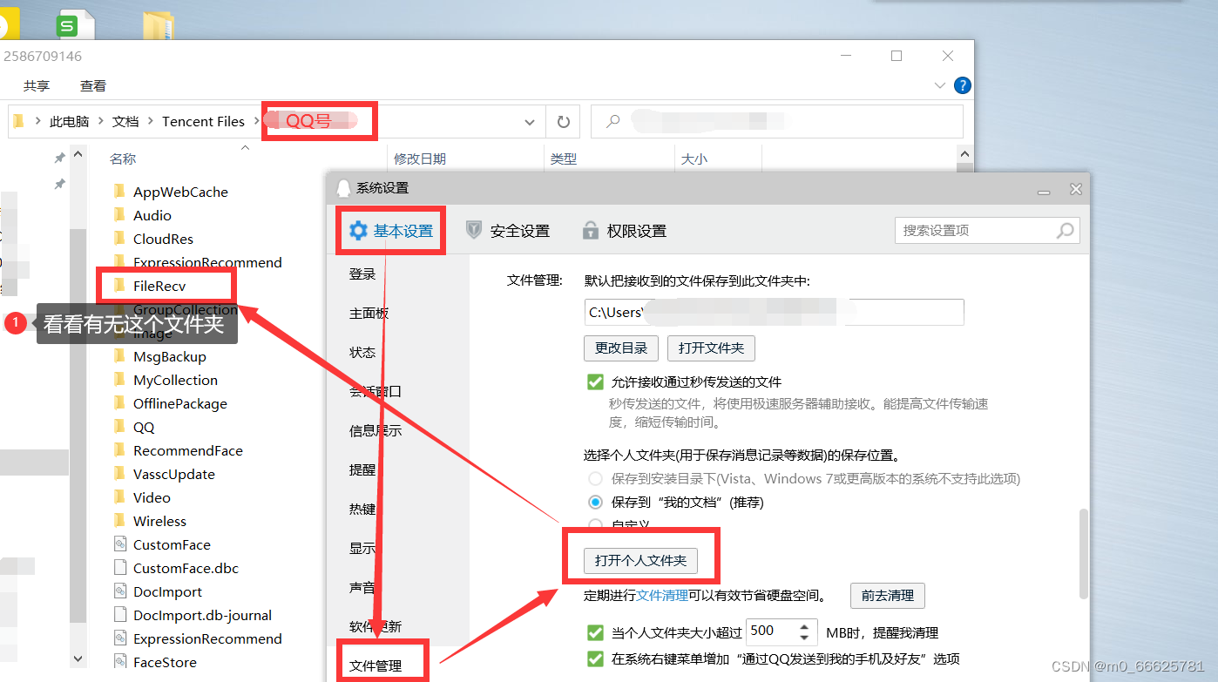This screenshot has width=1218, height=682.
Task: Select the CustomFace file icon
Action: pyautogui.click(x=120, y=544)
